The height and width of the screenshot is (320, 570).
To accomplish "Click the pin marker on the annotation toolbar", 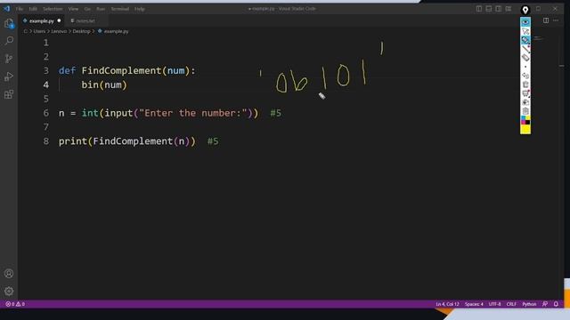I will pos(525,10).
